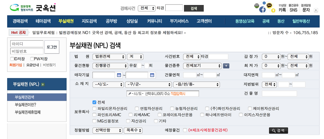Click the Facebook icon in header
This screenshot has width=324, height=139.
point(262,10)
